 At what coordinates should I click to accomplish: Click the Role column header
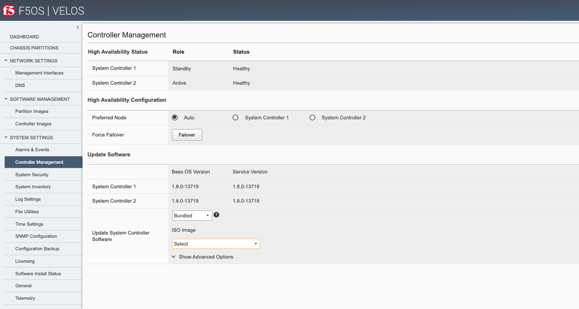pyautogui.click(x=178, y=52)
